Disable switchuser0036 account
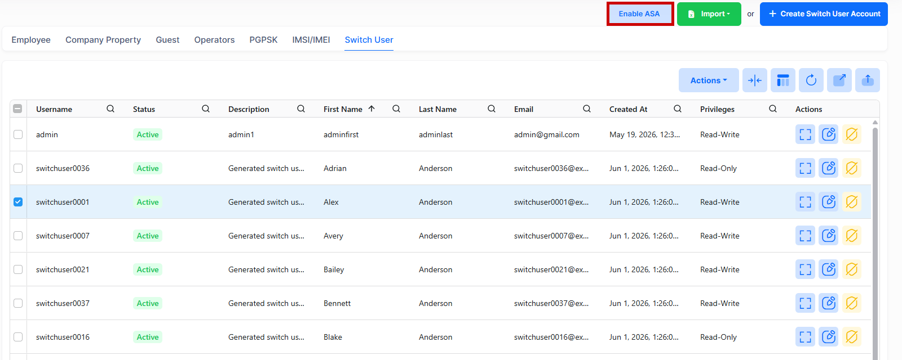The width and height of the screenshot is (902, 360). (x=852, y=168)
